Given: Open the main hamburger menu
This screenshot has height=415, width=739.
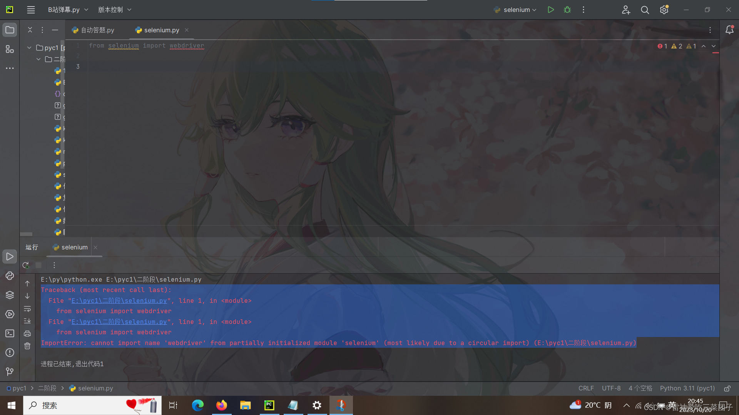Looking at the screenshot, I should pyautogui.click(x=31, y=10).
